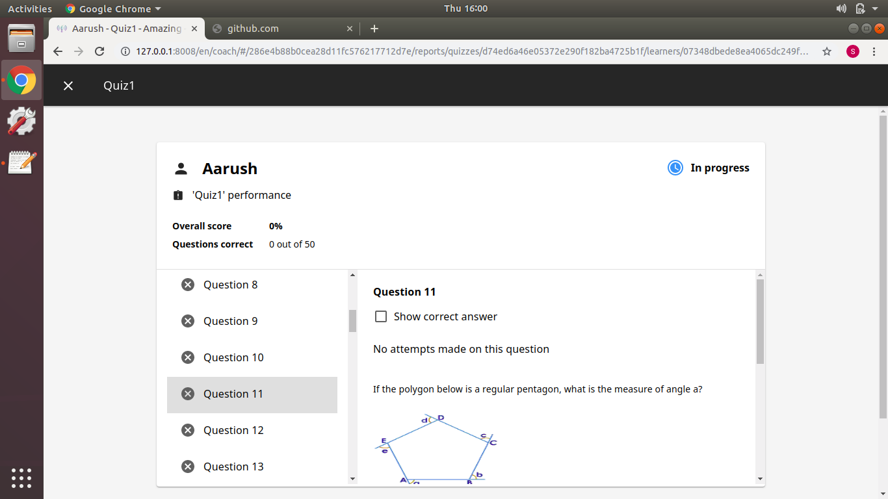888x499 pixels.
Task: Select Question 12 in the list
Action: click(x=252, y=430)
